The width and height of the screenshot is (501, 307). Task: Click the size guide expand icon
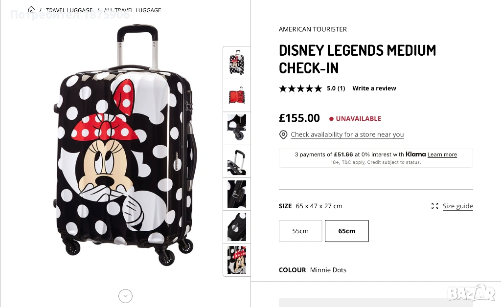pyautogui.click(x=435, y=206)
